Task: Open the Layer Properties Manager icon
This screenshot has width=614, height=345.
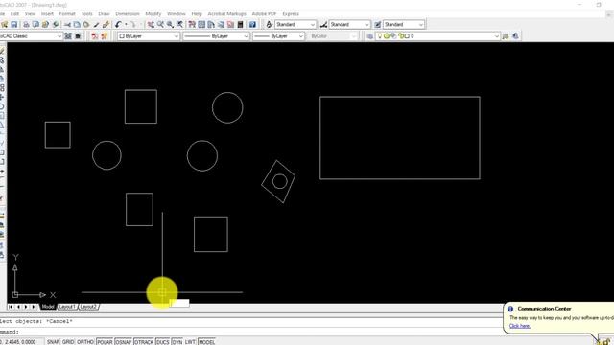Action: coord(370,36)
